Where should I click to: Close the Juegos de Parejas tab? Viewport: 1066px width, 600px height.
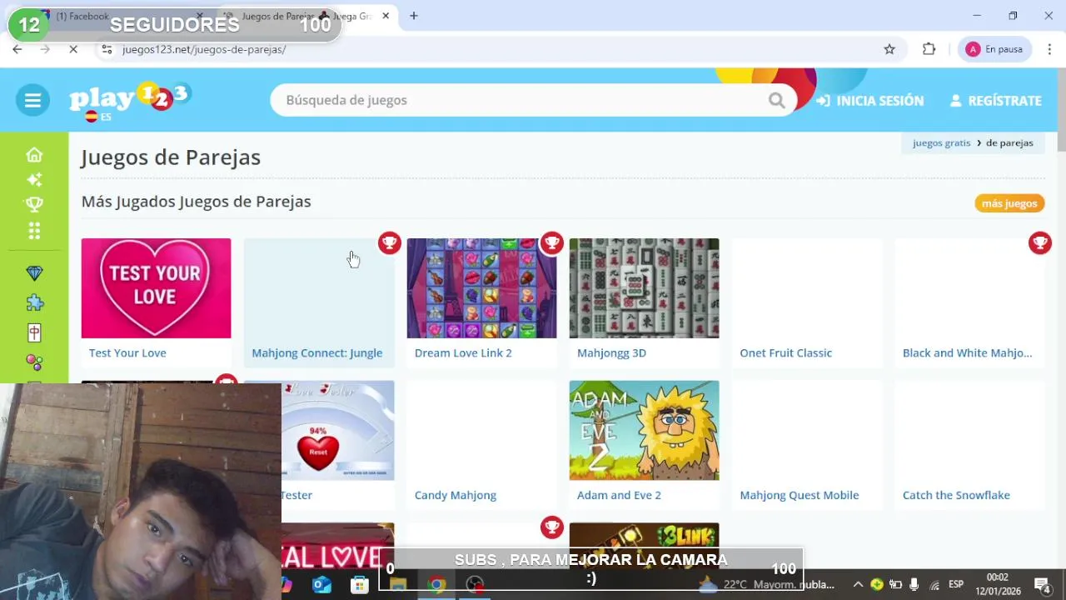point(386,16)
